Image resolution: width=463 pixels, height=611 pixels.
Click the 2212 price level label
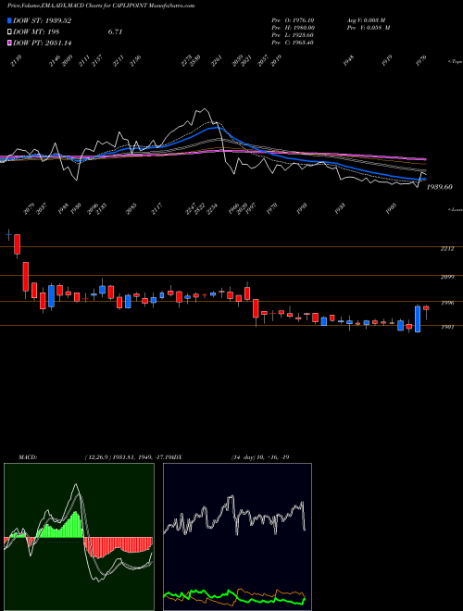(x=447, y=249)
